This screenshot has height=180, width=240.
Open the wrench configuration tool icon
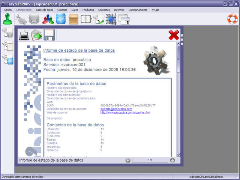(21, 19)
